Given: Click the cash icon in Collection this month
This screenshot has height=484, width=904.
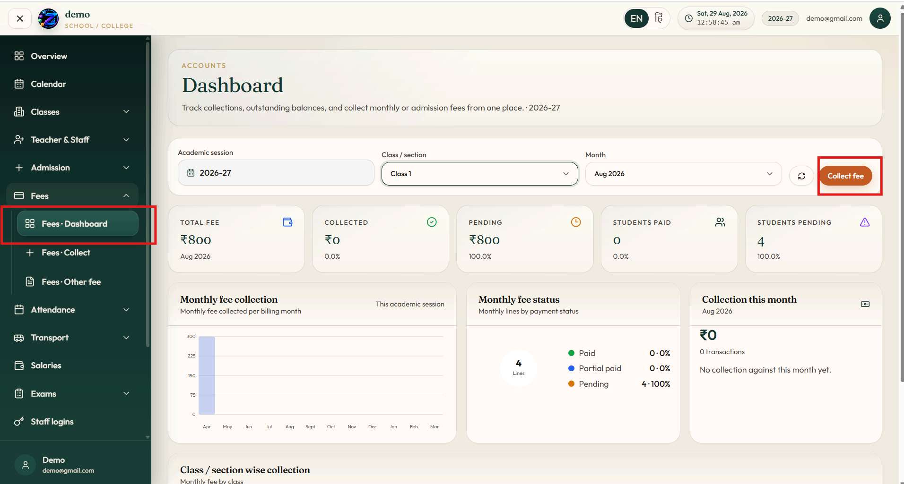Looking at the screenshot, I should pos(865,304).
